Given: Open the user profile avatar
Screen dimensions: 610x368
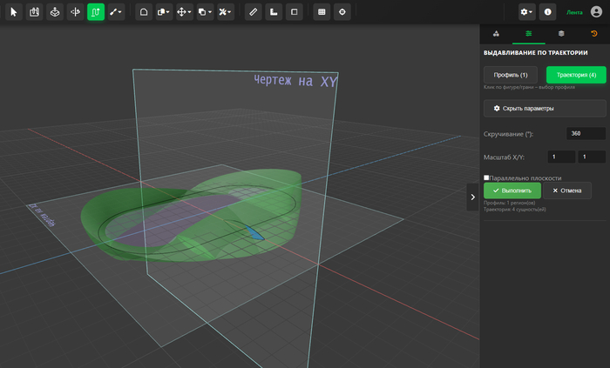Looking at the screenshot, I should tap(596, 11).
